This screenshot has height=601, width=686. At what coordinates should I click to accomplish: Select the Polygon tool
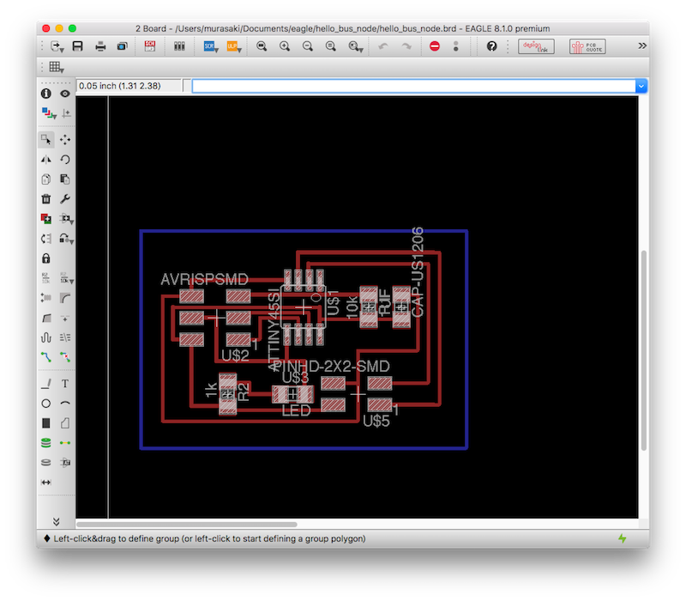point(65,423)
